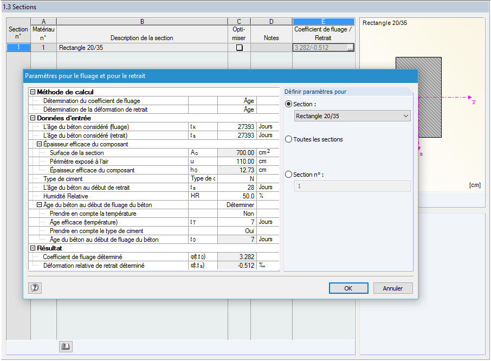Collapse the 'Données d'entrée' group

[x=33, y=118]
